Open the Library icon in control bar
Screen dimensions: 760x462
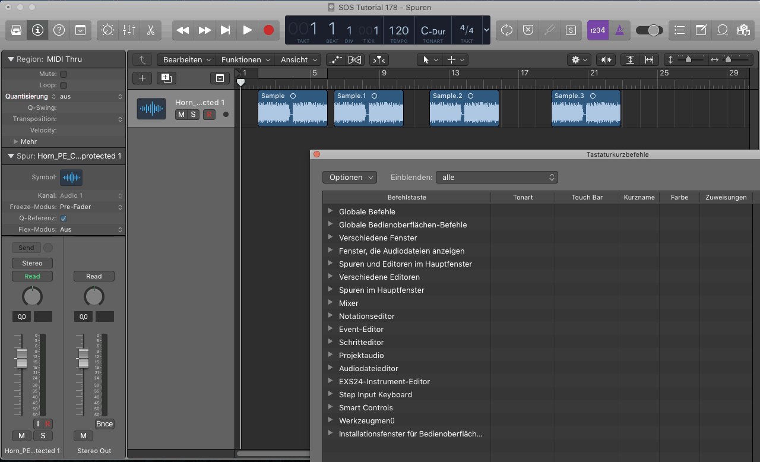(16, 30)
